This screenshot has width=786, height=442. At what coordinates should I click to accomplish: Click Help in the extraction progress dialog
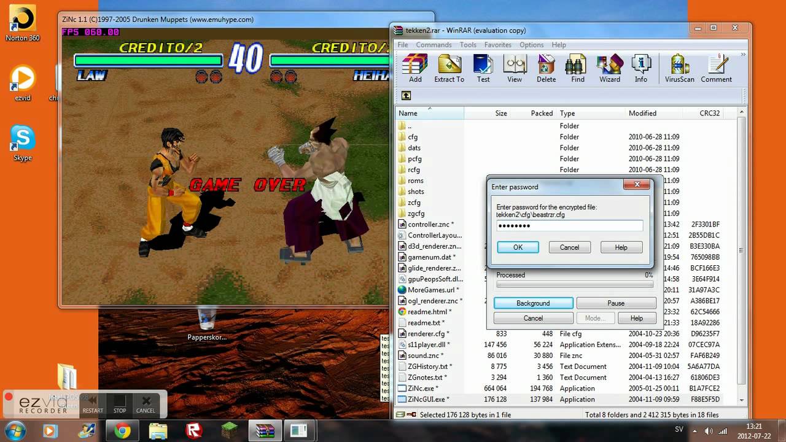pos(636,318)
